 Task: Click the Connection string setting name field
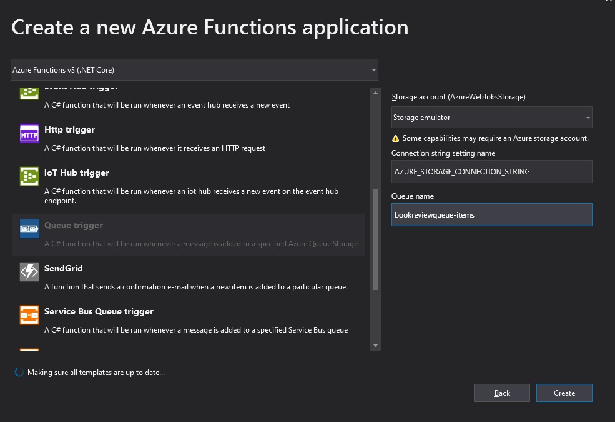492,171
